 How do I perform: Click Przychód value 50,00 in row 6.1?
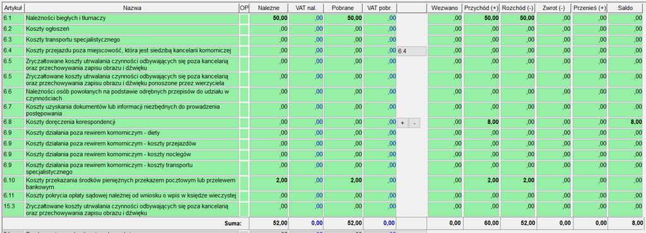(481, 18)
